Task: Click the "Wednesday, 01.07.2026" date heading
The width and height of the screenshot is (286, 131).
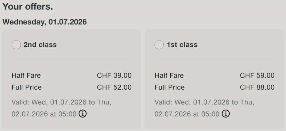Action: [45, 22]
